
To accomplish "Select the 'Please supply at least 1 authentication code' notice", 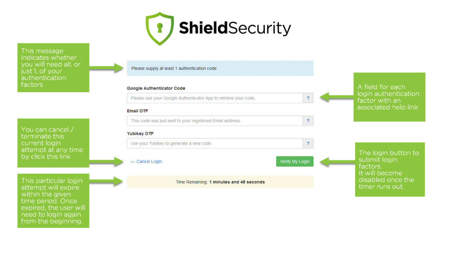I will tap(220, 68).
